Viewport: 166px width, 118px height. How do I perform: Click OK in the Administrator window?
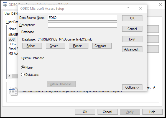point(85,112)
